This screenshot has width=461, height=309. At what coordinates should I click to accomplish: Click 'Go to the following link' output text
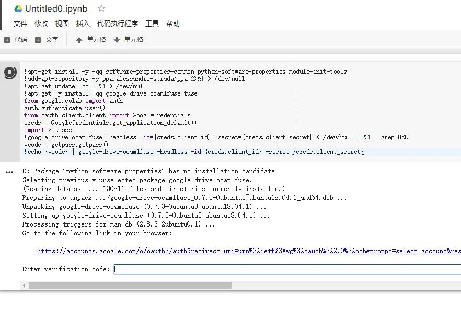click(97, 233)
